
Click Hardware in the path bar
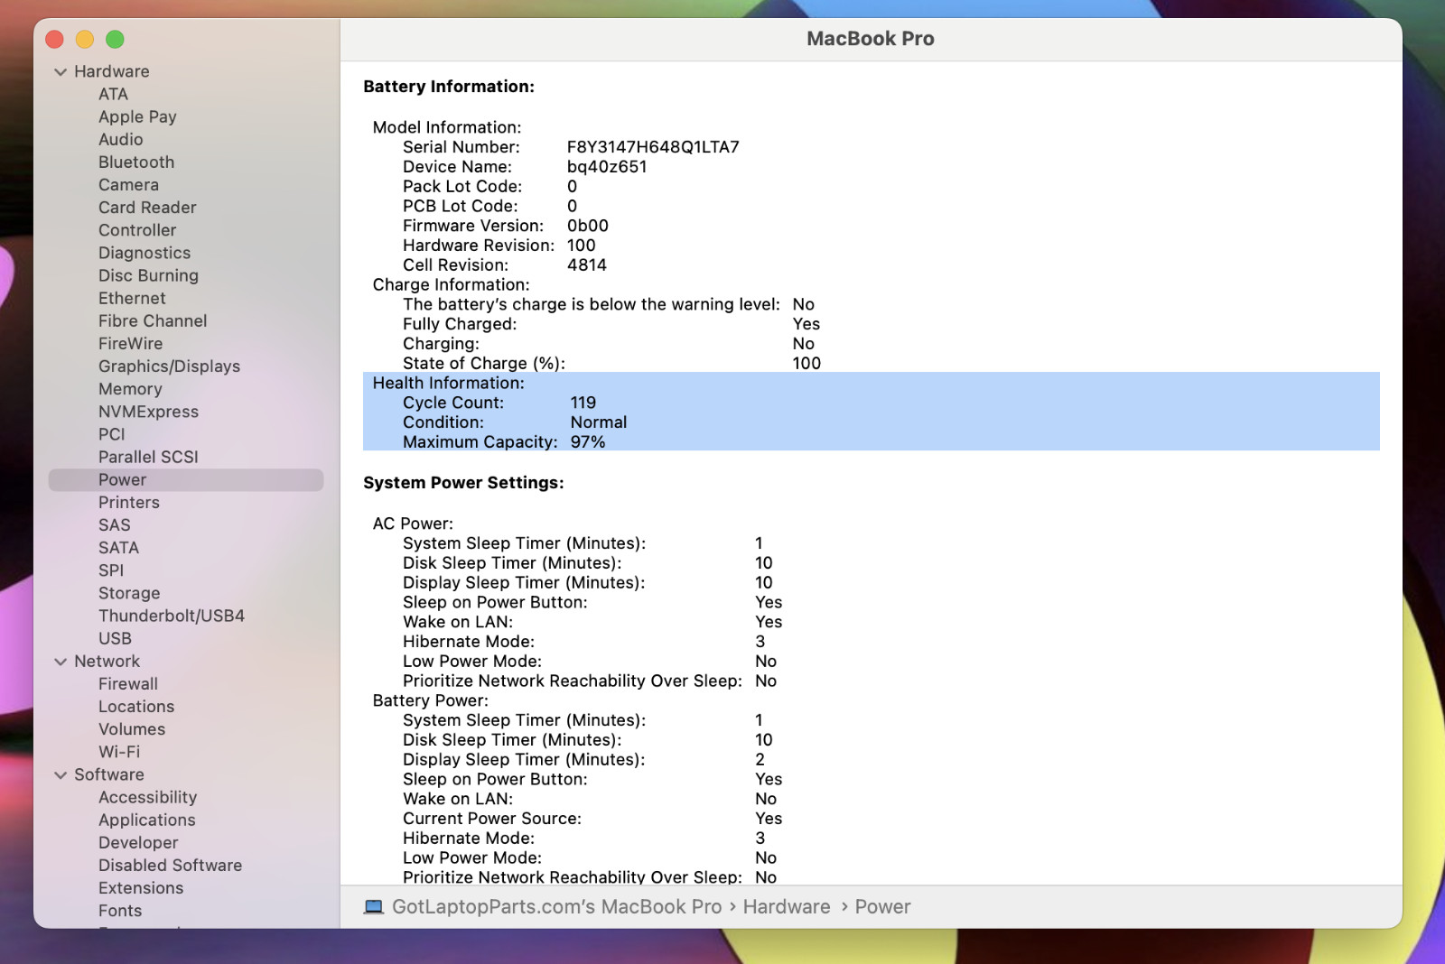[787, 907]
